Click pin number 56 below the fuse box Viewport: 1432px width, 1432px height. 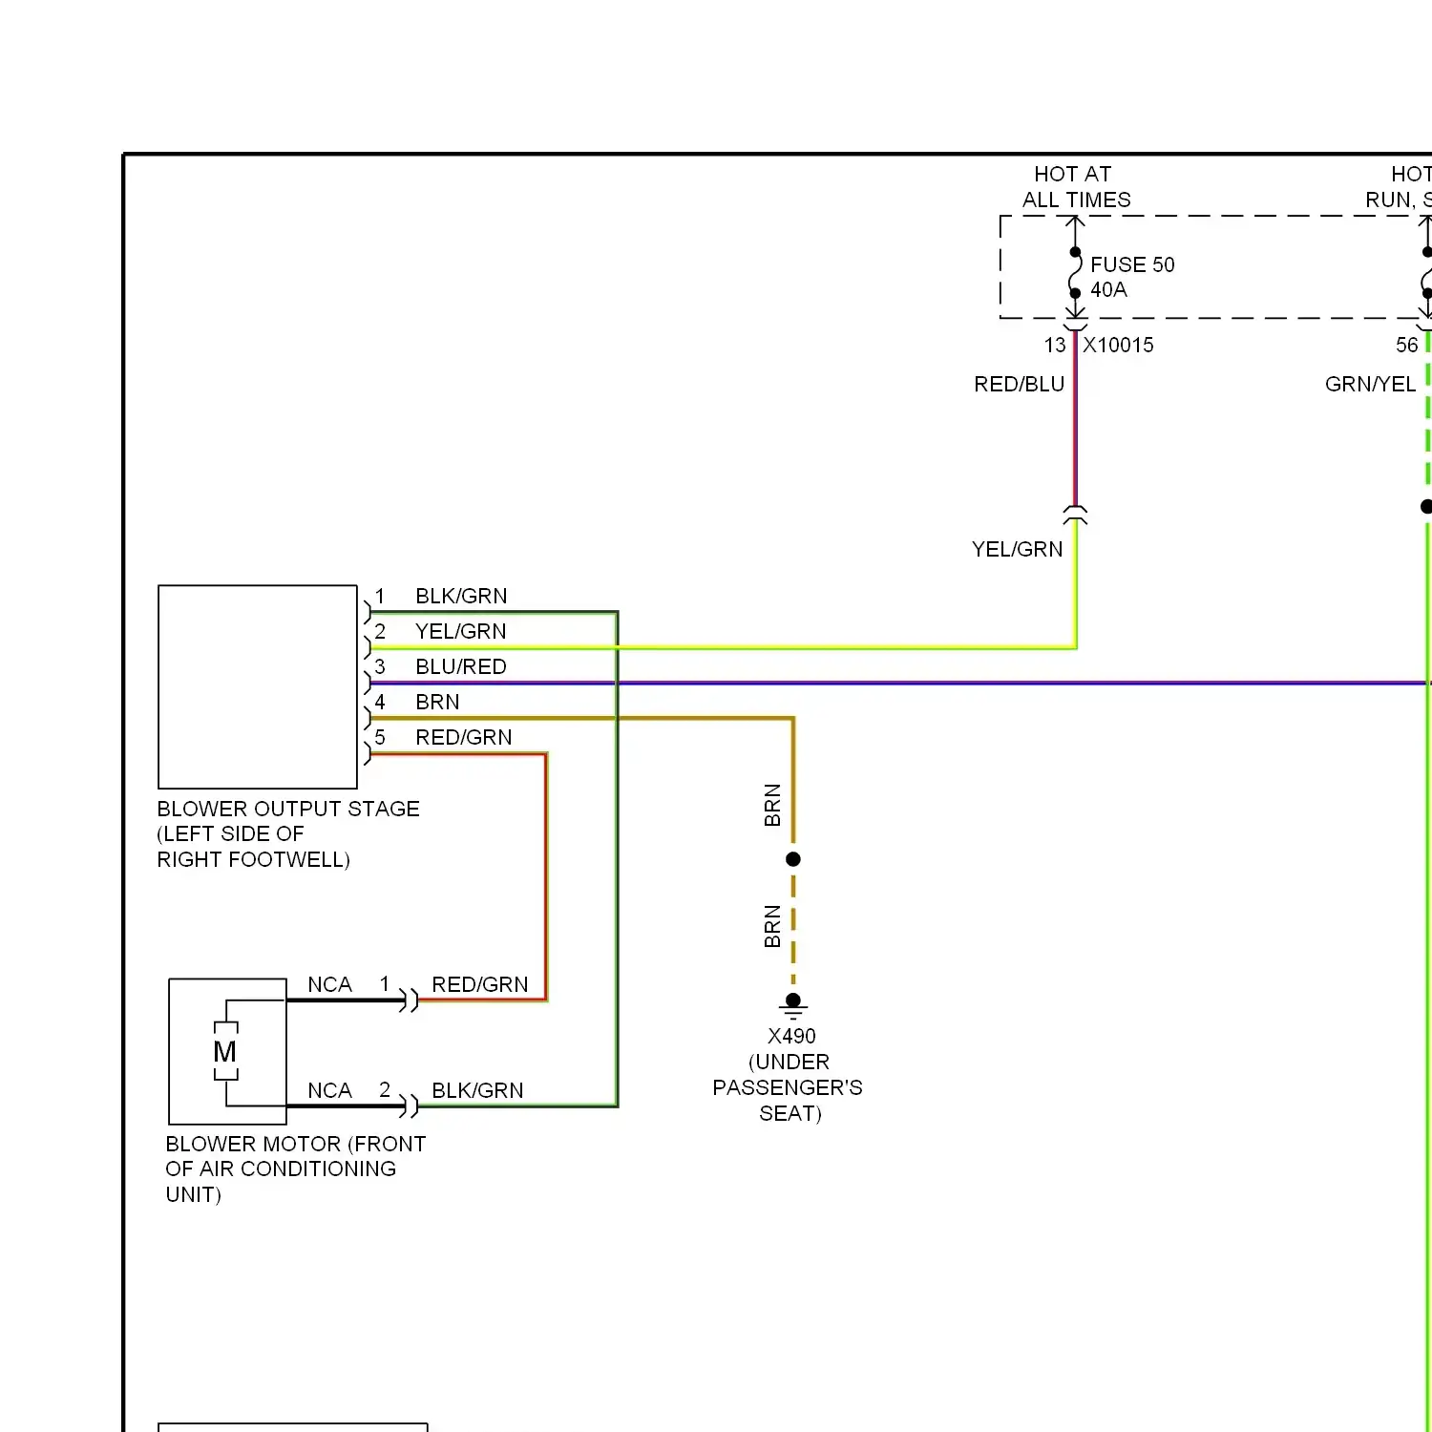click(1407, 345)
